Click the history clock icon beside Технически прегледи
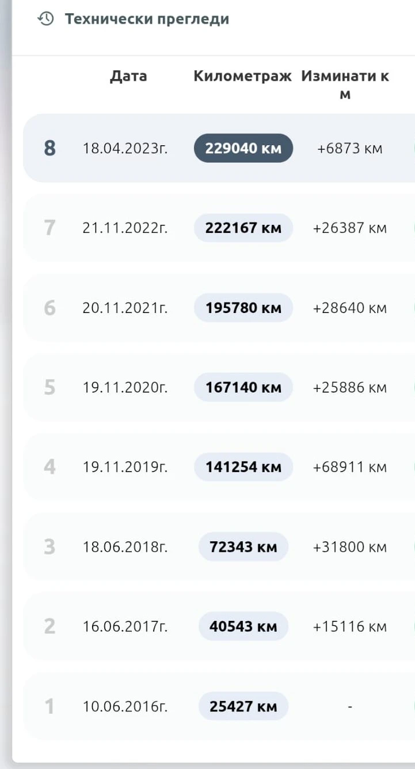Image resolution: width=415 pixels, height=769 pixels. coord(45,19)
